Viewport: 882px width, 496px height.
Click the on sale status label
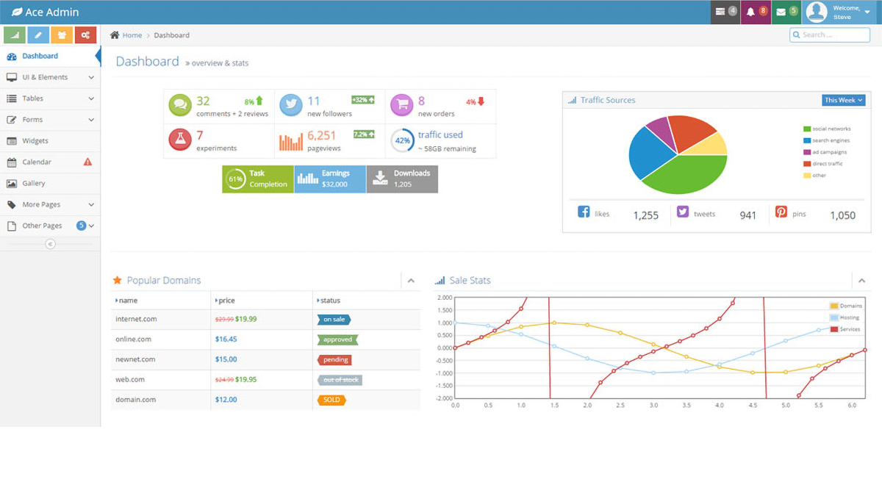[334, 320]
